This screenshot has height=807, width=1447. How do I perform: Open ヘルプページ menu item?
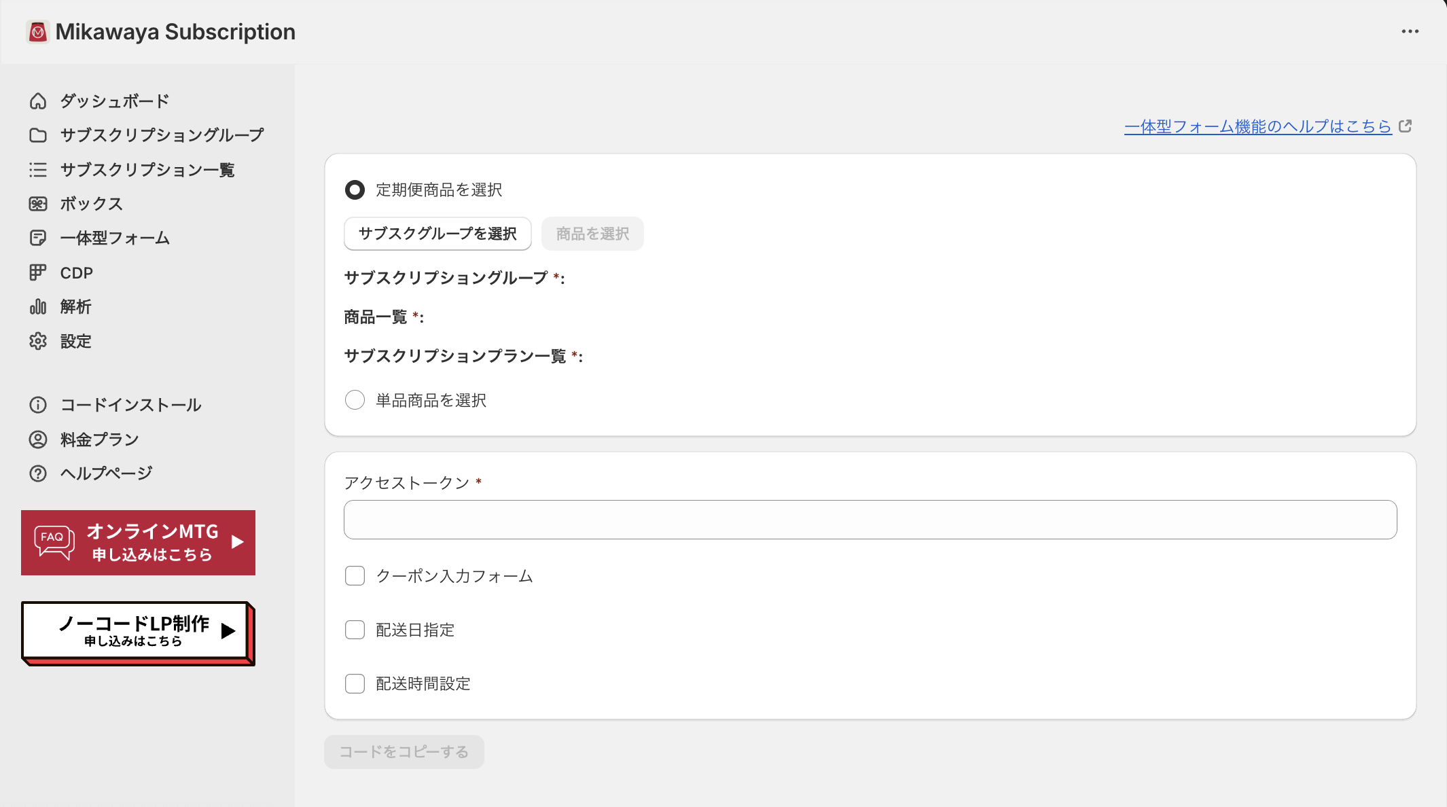click(106, 473)
